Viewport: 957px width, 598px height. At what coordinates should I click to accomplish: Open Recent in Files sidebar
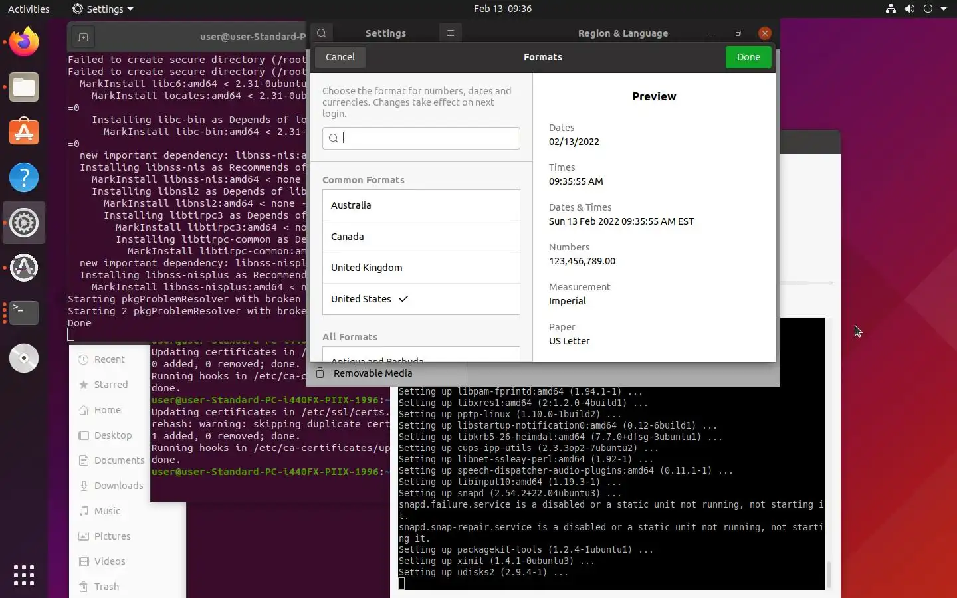[x=109, y=359]
